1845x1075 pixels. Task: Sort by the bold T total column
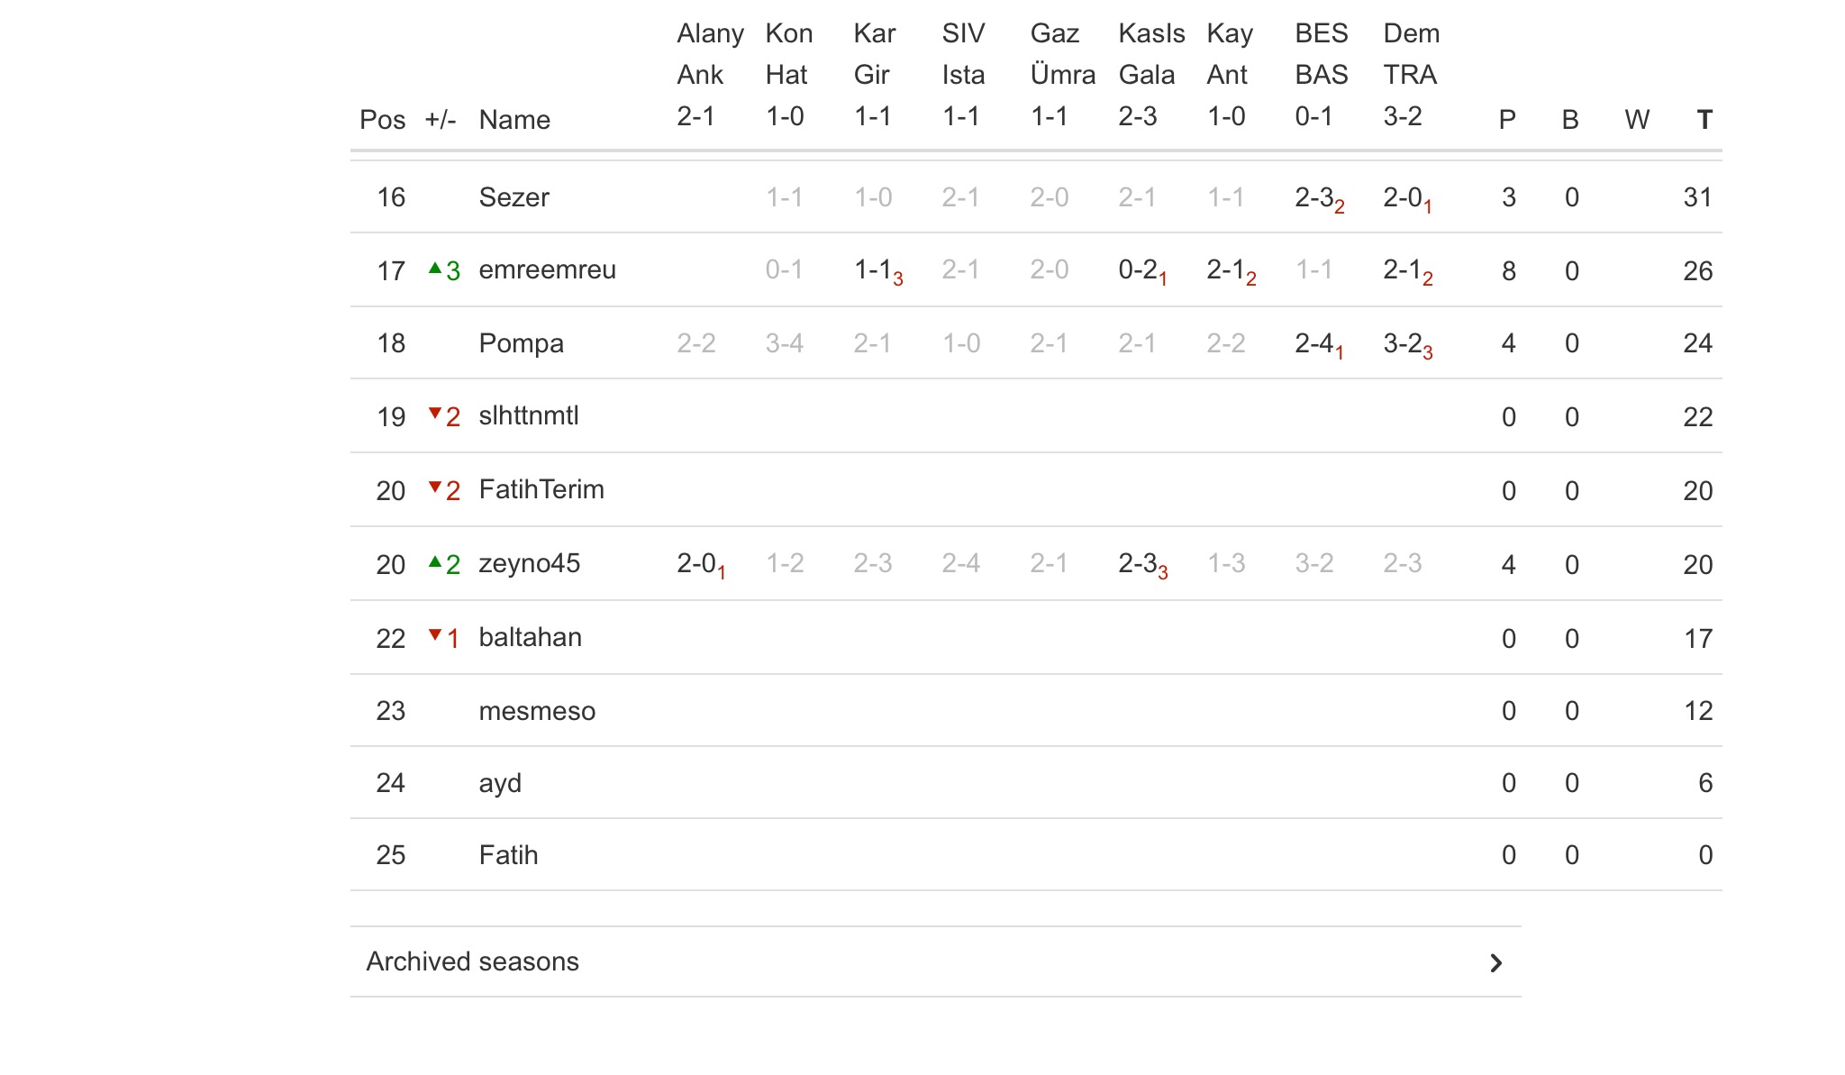(1704, 120)
